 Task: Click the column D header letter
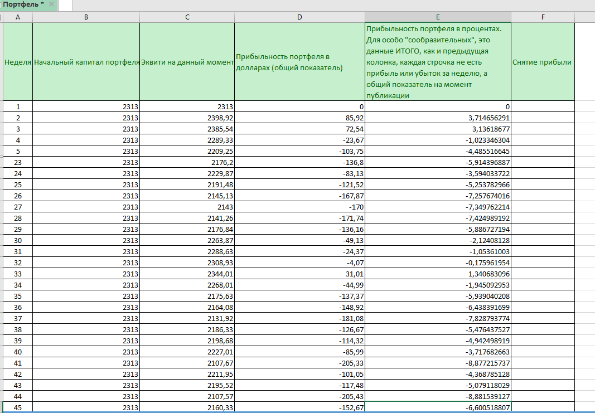point(299,17)
